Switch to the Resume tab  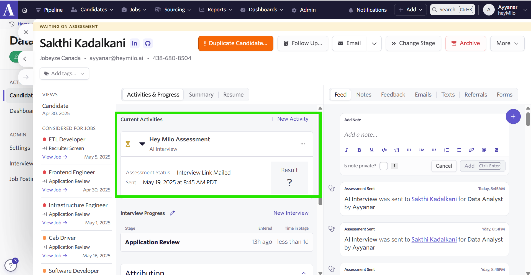coord(233,95)
